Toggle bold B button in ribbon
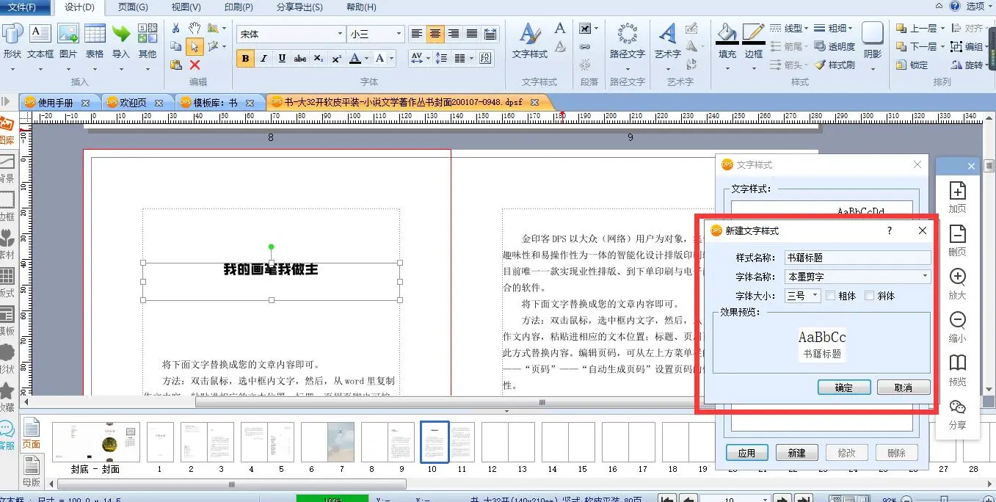Viewport: 996px width, 502px height. (245, 59)
